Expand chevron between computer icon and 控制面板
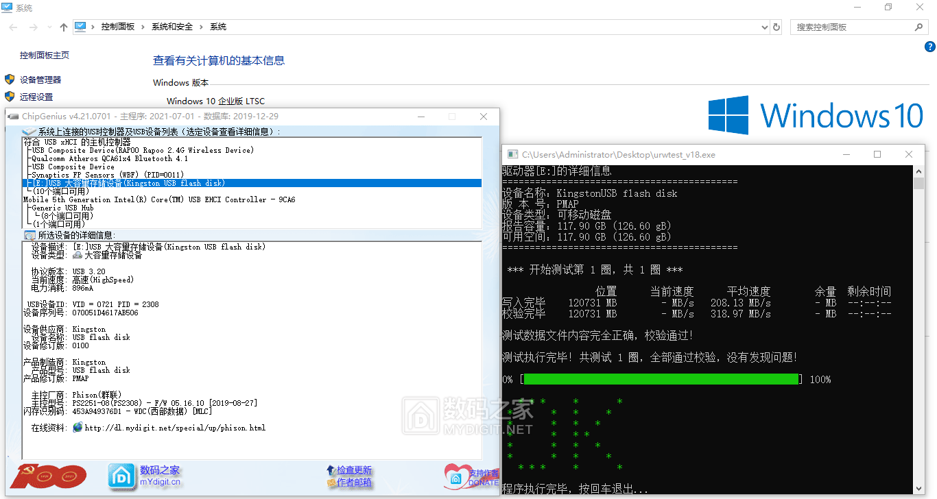 coord(93,27)
